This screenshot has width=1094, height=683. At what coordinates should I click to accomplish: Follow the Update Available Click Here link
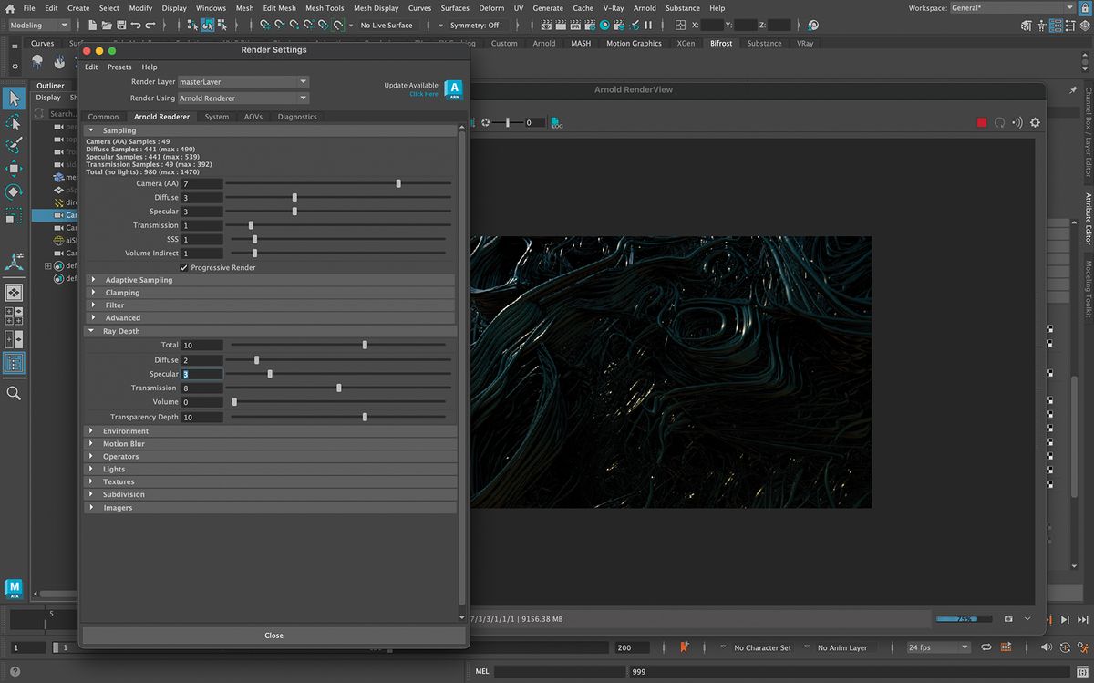coord(425,94)
